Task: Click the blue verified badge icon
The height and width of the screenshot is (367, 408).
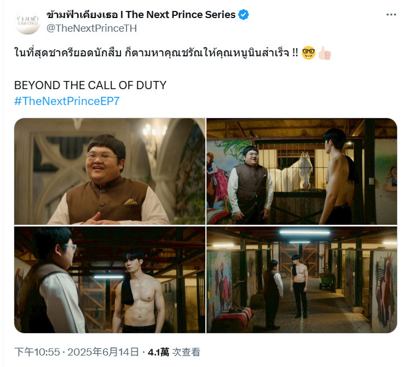Action: [244, 15]
